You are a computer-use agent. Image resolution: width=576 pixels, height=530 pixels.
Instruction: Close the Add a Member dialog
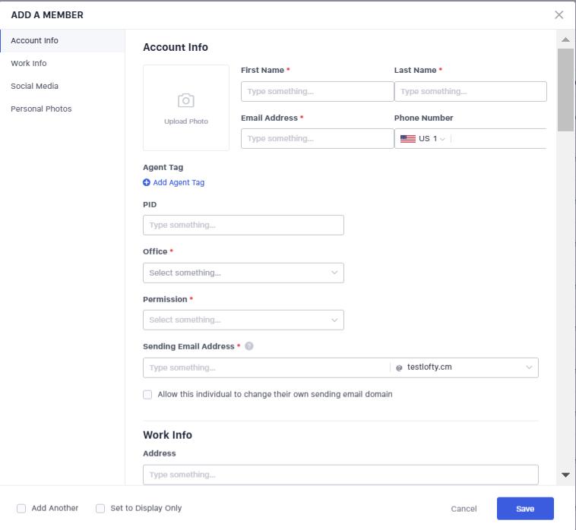[x=559, y=15]
